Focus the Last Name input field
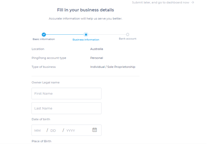207x144 pixels. (66, 108)
